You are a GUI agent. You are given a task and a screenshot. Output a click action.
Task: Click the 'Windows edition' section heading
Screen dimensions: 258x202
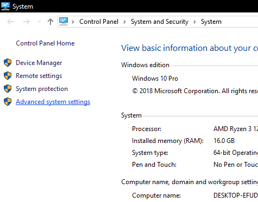pos(145,65)
